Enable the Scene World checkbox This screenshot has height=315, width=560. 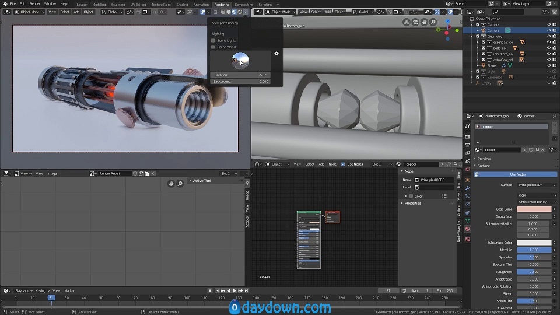(x=213, y=47)
